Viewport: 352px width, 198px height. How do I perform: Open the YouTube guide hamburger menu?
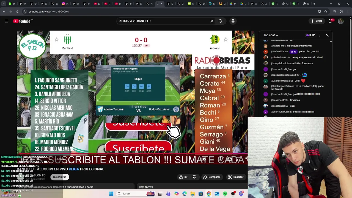point(7,21)
